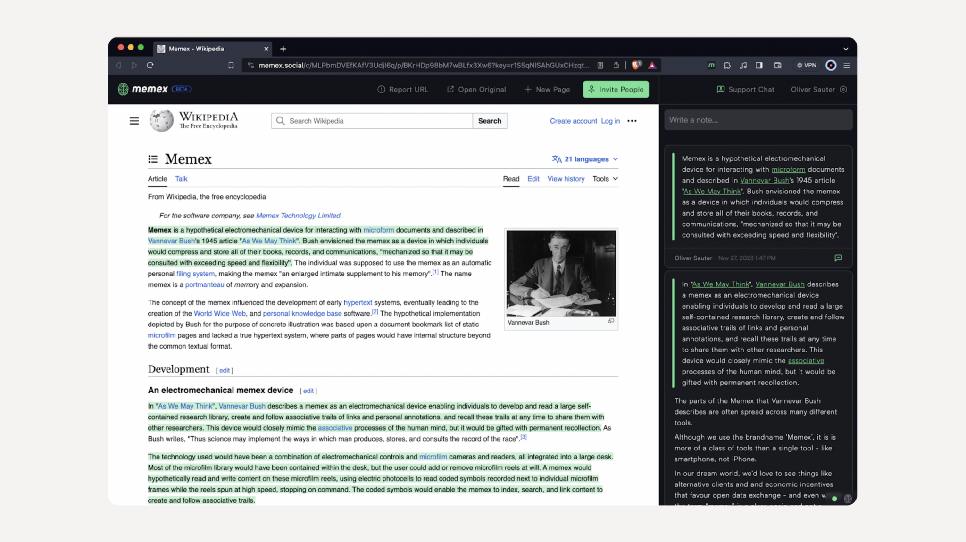Open the ellipsis menu beside Log in

point(632,121)
